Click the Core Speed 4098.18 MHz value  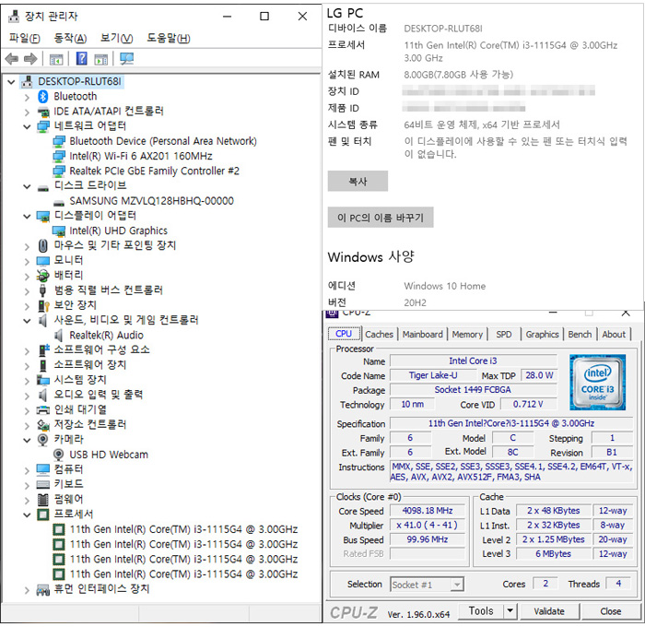(428, 511)
